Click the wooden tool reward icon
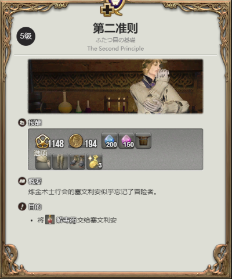Image resolution: width=232 pixels, height=279 pixels. [x=143, y=141]
